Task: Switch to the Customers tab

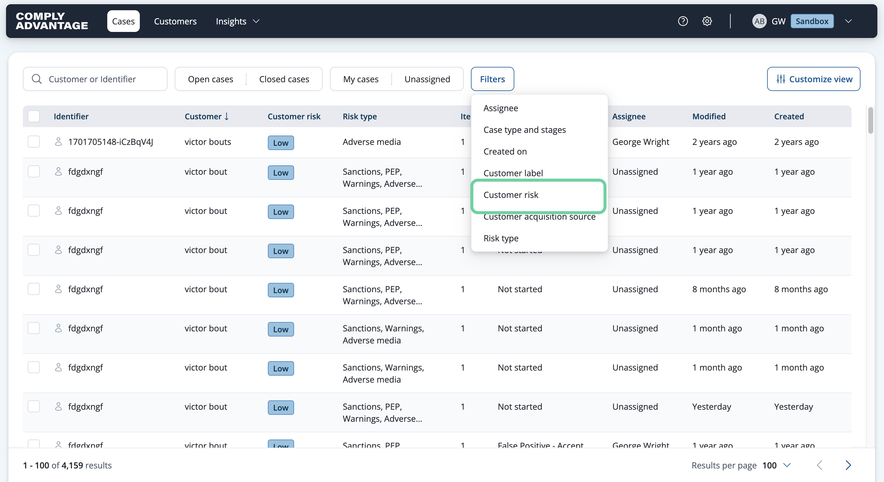Action: point(175,21)
